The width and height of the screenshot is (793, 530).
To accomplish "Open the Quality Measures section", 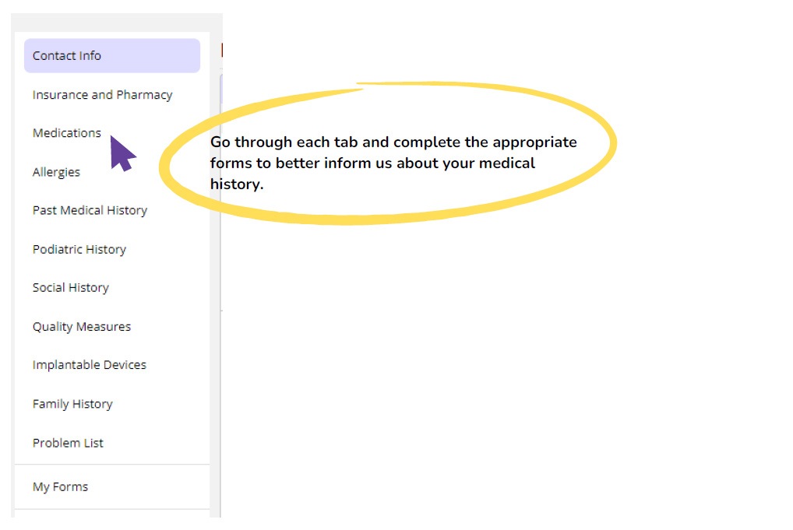I will point(81,326).
